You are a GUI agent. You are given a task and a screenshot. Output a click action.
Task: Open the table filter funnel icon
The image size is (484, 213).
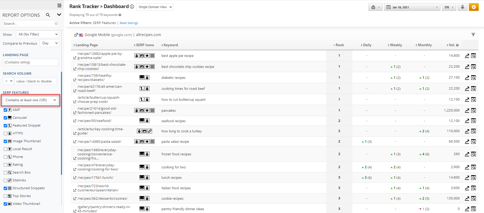(473, 34)
